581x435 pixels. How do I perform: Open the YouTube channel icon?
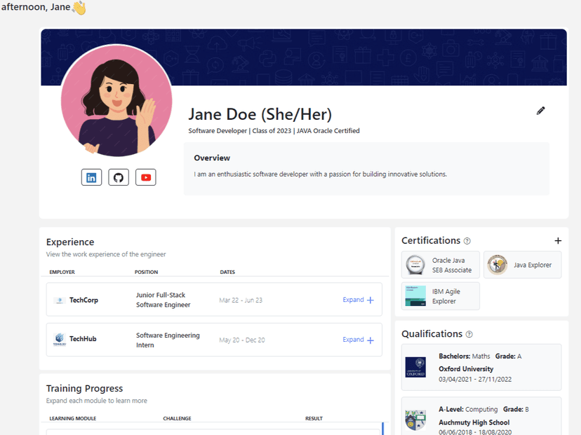[146, 177]
